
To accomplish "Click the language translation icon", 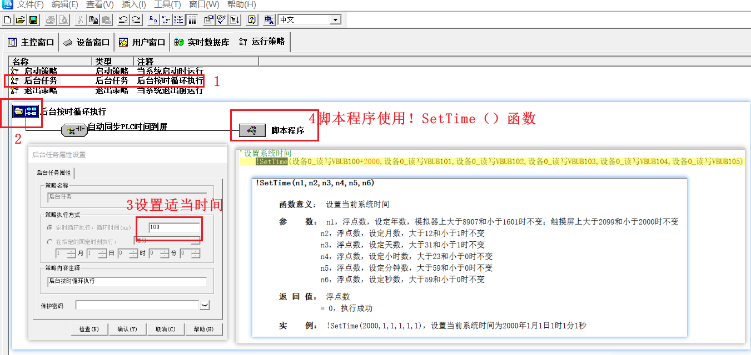I will pyautogui.click(x=269, y=20).
